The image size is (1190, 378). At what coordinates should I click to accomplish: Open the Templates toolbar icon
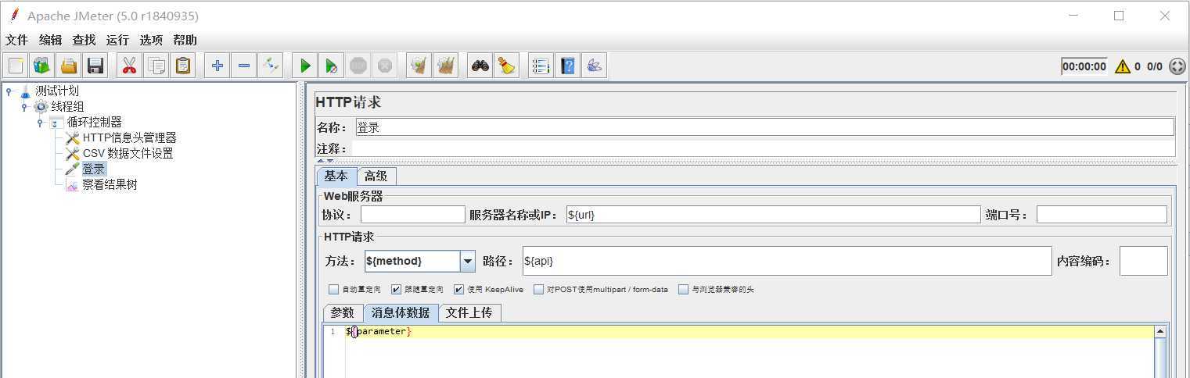pyautogui.click(x=42, y=66)
